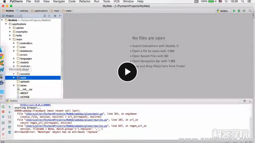Expand the controllers folder

click(14, 43)
